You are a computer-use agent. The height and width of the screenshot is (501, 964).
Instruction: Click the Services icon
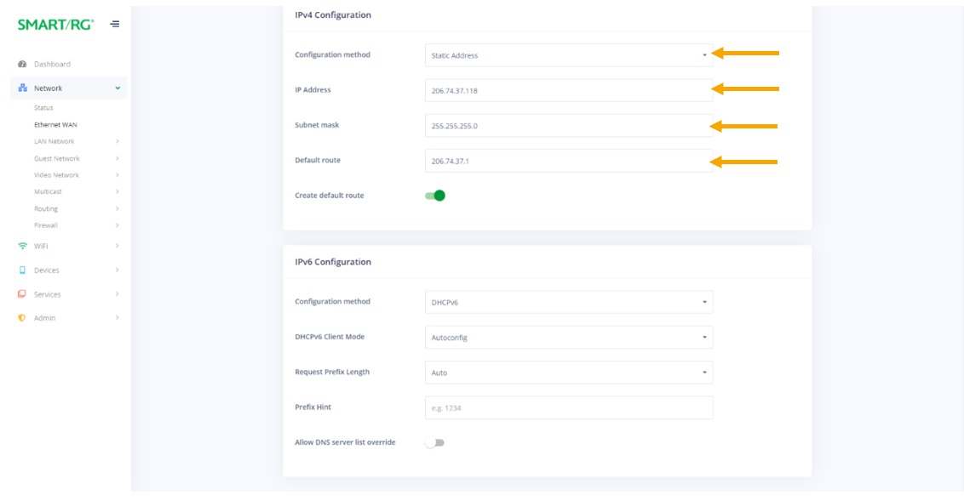(x=22, y=294)
